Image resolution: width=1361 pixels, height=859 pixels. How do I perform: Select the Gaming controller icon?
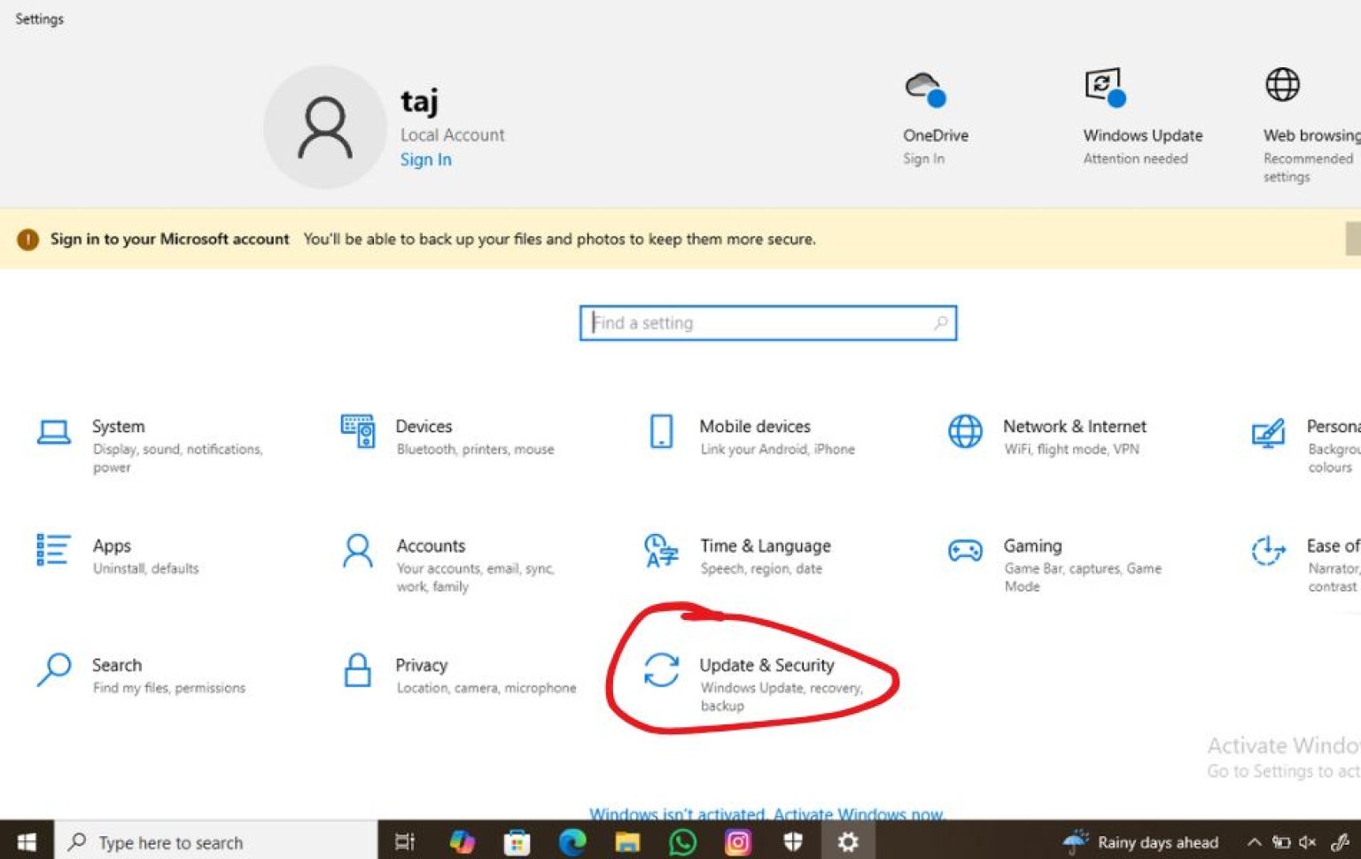tap(965, 551)
